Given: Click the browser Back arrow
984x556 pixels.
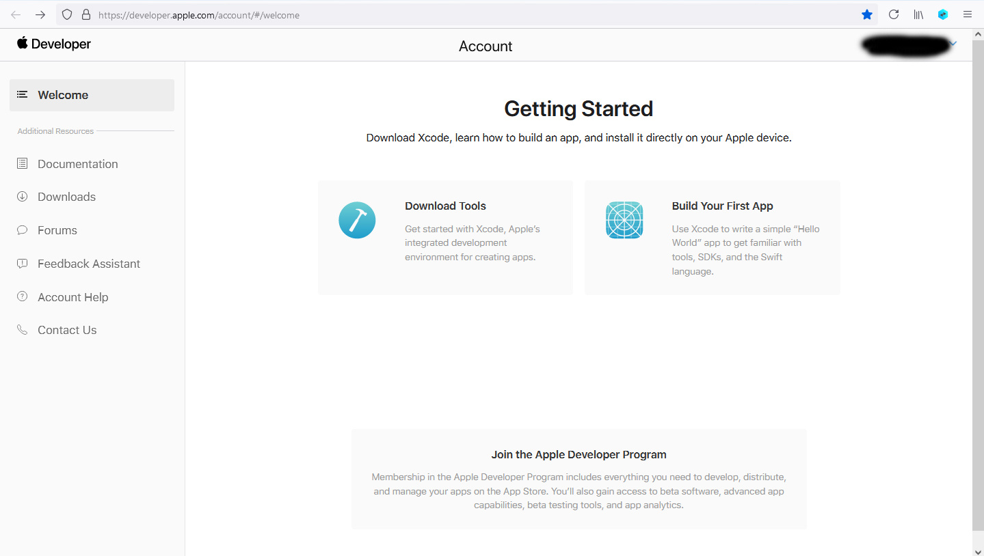Looking at the screenshot, I should [x=16, y=14].
